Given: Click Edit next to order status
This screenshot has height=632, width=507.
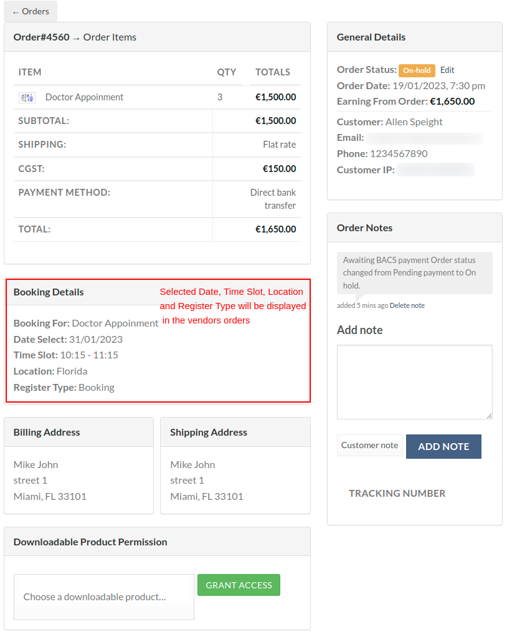Looking at the screenshot, I should click(447, 70).
